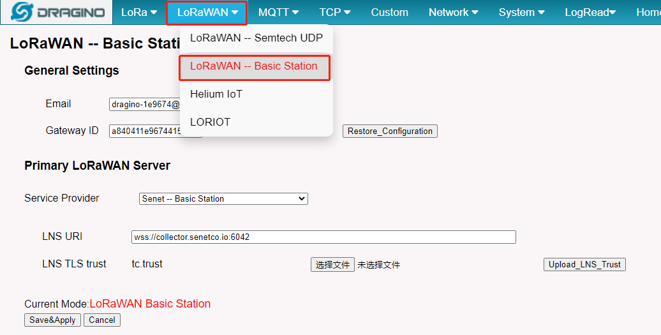Select LoRaWAN -- Basic Station entry

point(255,66)
